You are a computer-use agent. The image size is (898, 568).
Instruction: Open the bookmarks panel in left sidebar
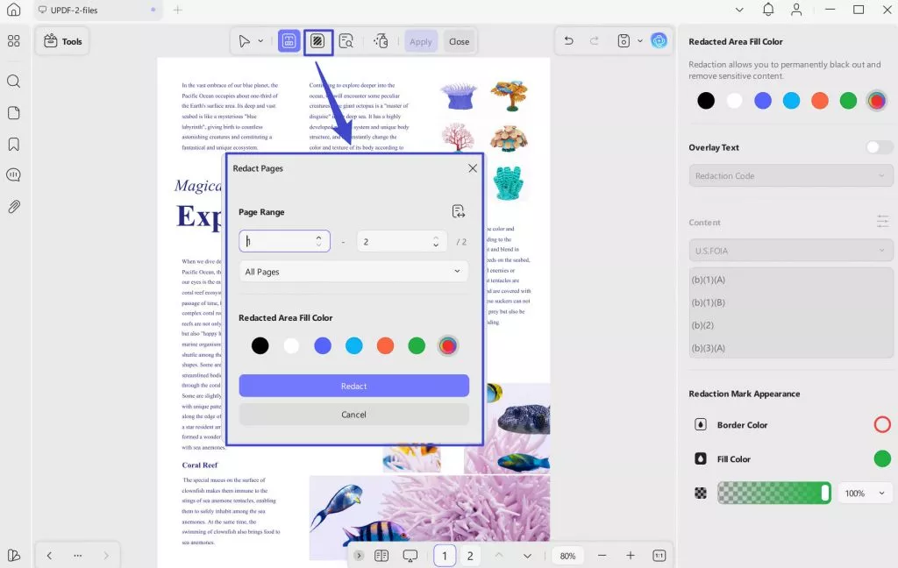coord(14,144)
